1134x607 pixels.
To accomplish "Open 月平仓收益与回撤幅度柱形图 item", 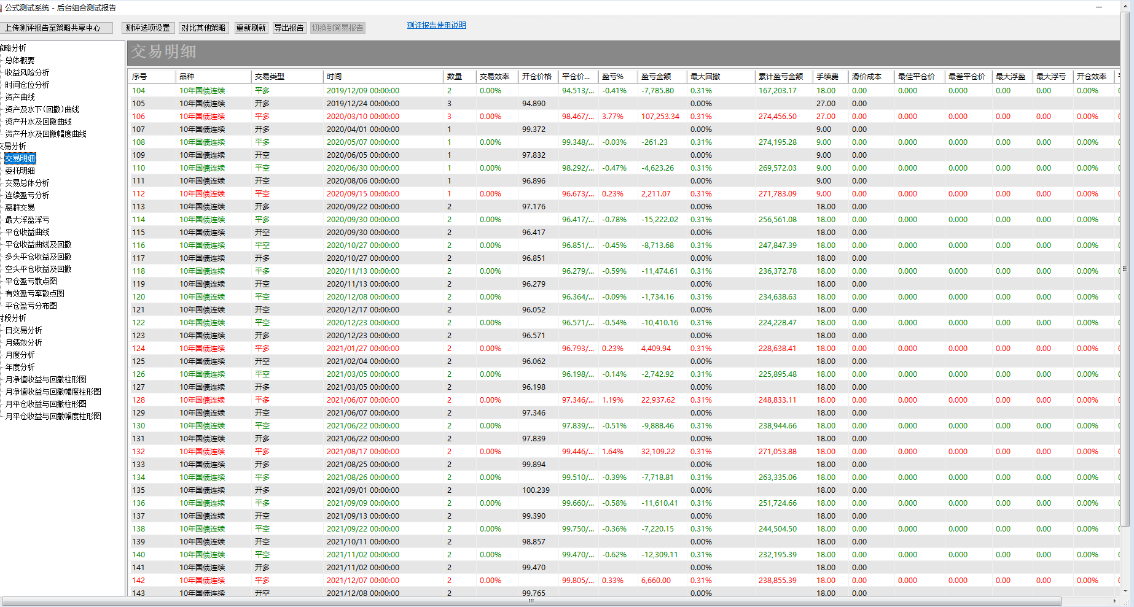I will [x=53, y=416].
